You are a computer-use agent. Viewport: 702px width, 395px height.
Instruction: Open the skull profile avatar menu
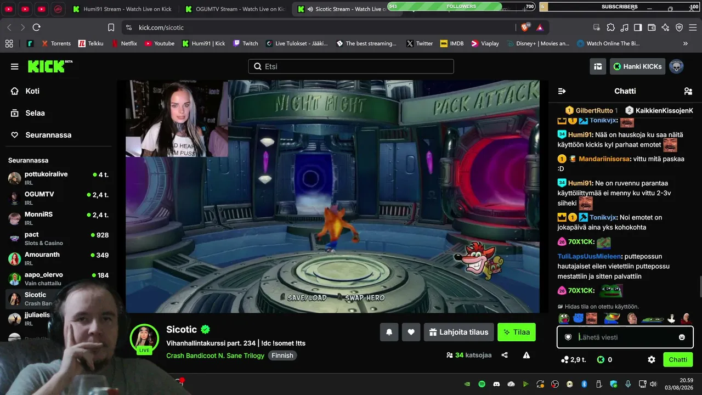[676, 66]
